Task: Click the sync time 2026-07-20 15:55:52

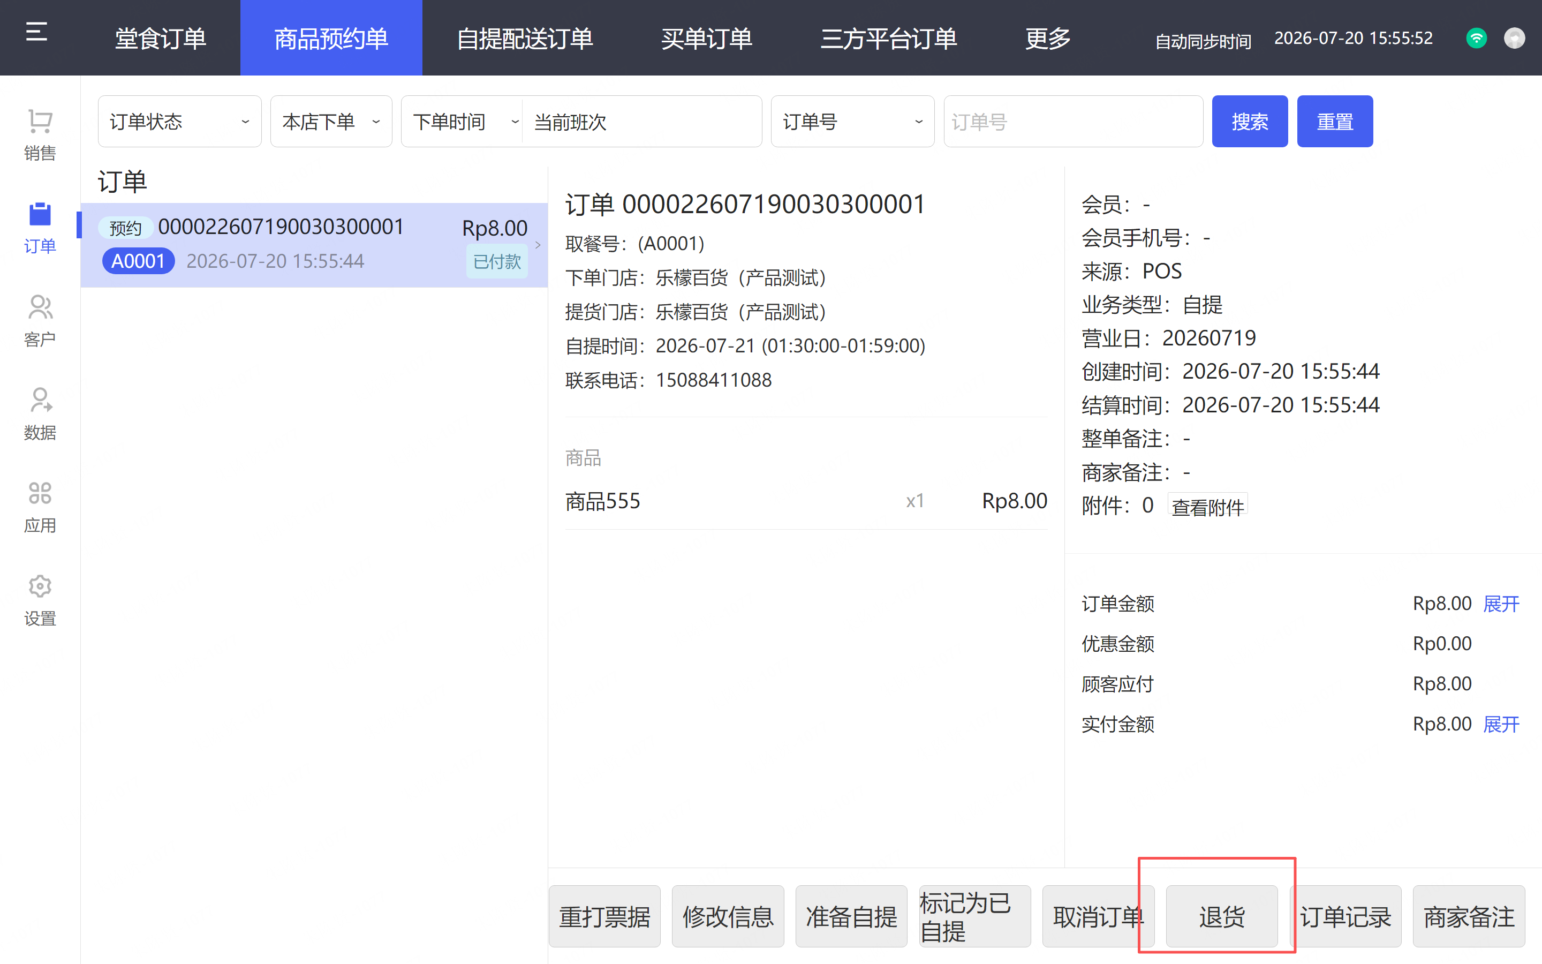Action: 1354,38
